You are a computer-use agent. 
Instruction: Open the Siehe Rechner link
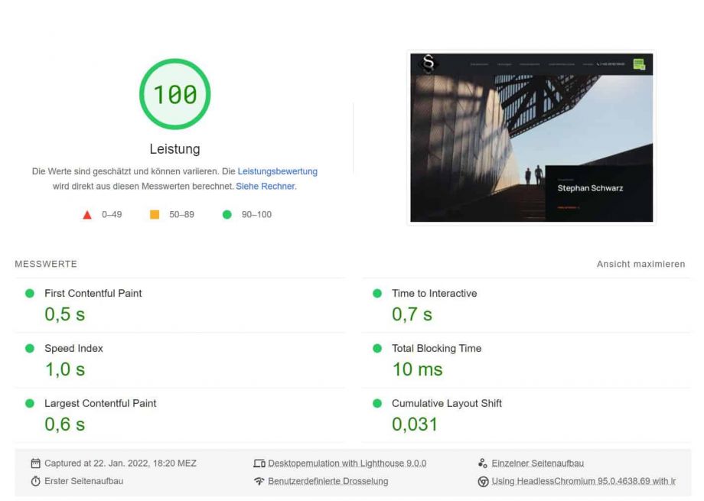[266, 186]
